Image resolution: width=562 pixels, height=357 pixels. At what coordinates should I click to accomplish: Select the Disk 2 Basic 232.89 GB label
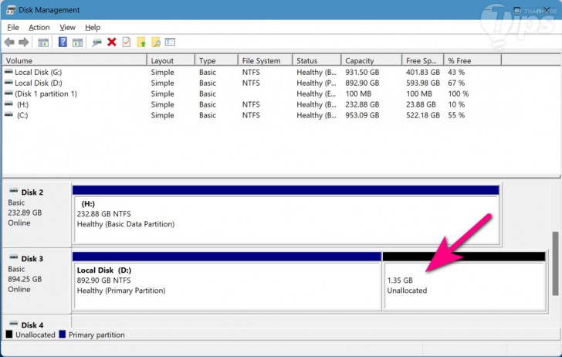pyautogui.click(x=36, y=215)
